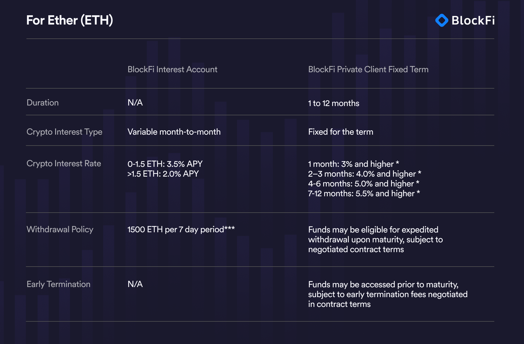524x344 pixels.
Task: Select the Withdrawal Policy row label
Action: pos(60,230)
